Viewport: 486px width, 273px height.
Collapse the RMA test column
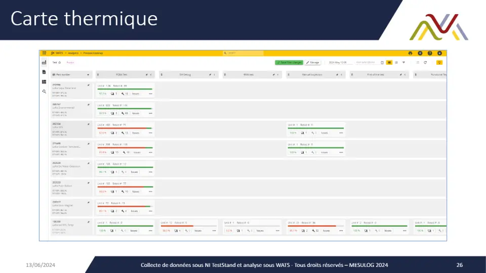(x=278, y=75)
